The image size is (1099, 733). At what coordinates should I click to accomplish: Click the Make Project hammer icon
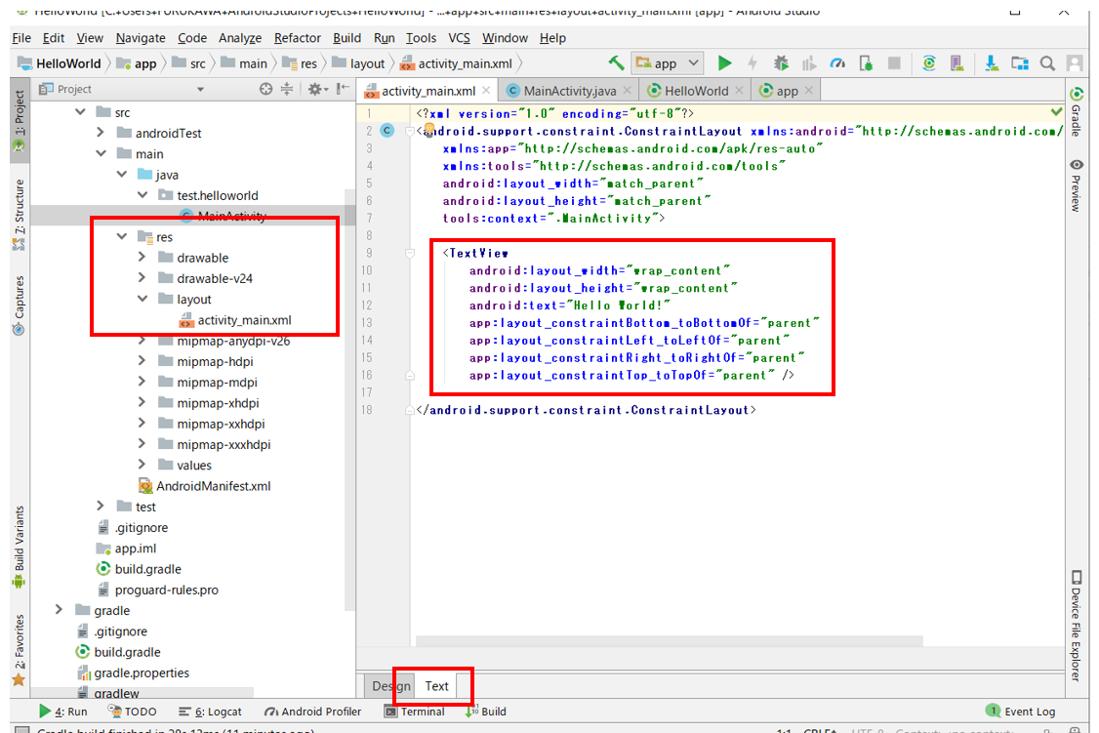pos(616,63)
